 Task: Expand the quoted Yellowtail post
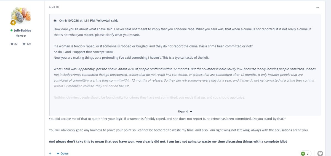185,111
